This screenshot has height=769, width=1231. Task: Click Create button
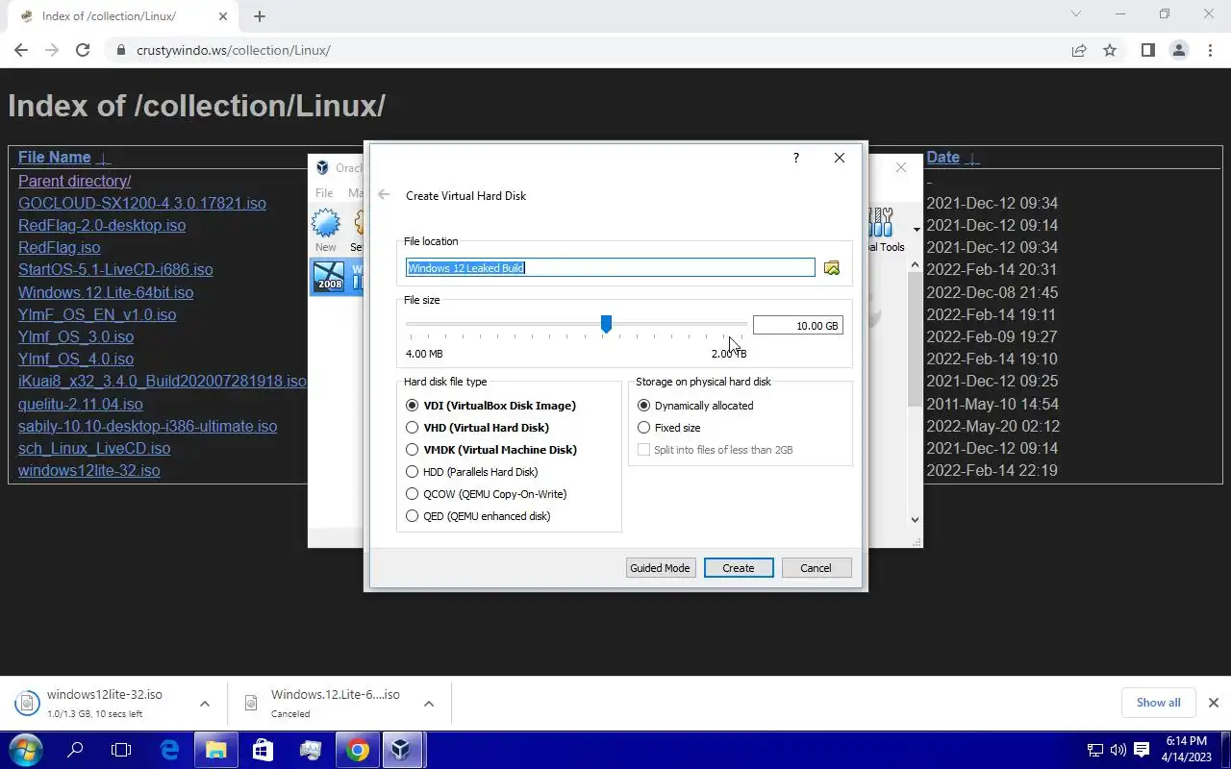739,568
